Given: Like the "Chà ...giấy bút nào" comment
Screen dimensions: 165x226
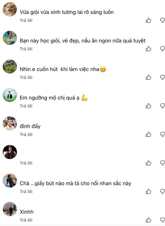Looking at the screenshot, I should [148, 191].
